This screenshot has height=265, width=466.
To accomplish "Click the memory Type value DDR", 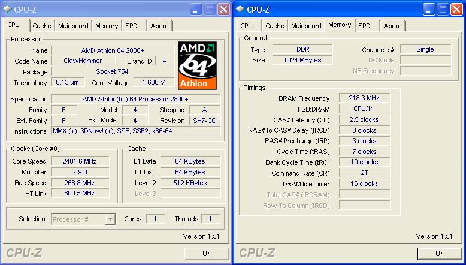I will (x=302, y=49).
